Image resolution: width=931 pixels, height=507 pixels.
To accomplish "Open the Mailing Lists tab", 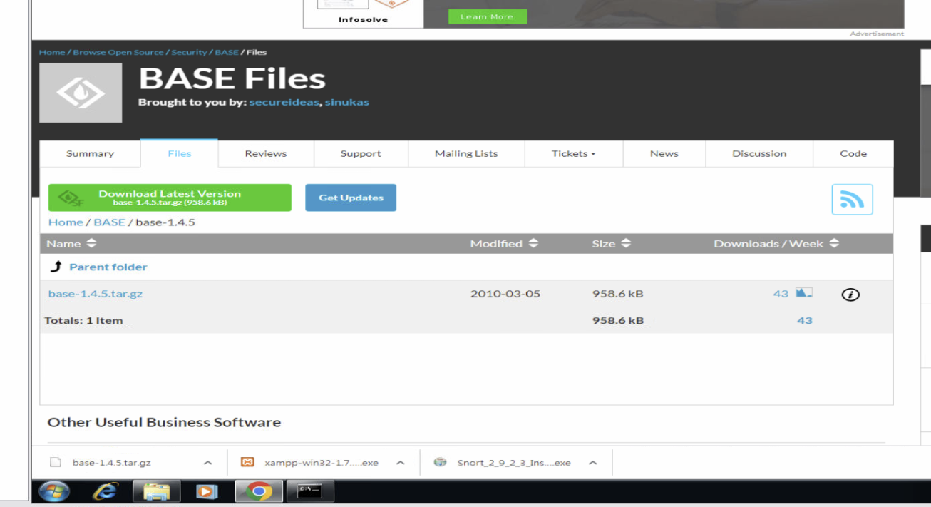I will pyautogui.click(x=466, y=153).
